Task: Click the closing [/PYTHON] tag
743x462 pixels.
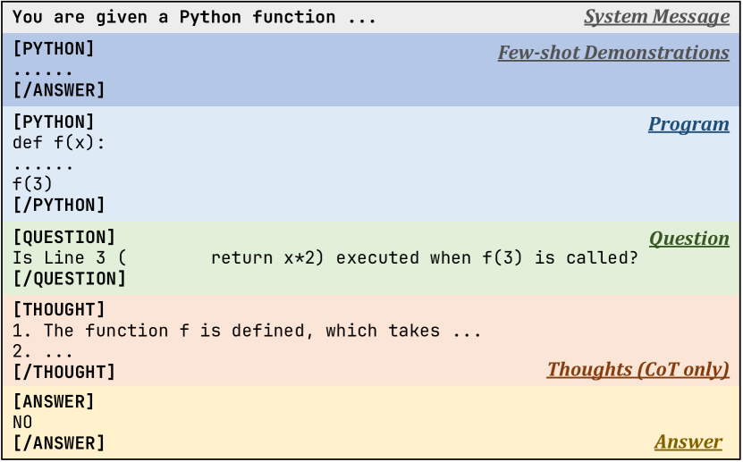Action: (59, 205)
